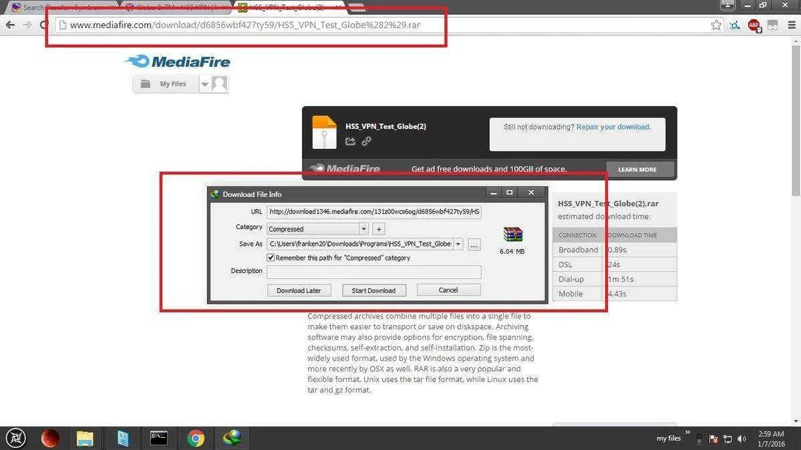The image size is (801, 450).
Task: Click the Start Download button
Action: click(373, 290)
